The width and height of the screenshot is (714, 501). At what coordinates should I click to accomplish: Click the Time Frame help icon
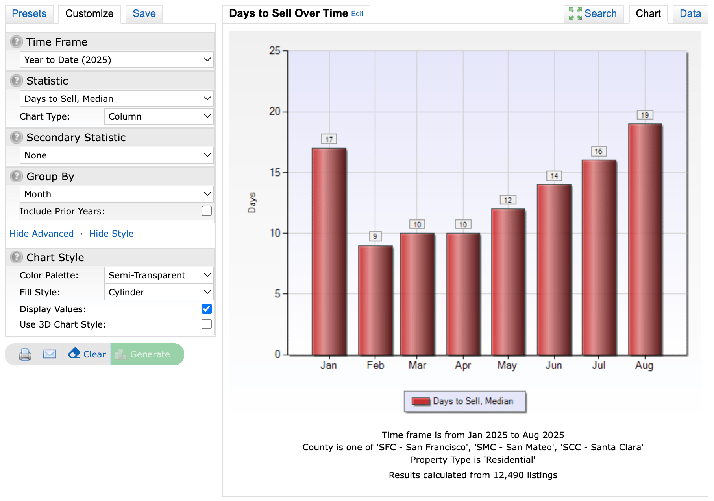(x=16, y=42)
